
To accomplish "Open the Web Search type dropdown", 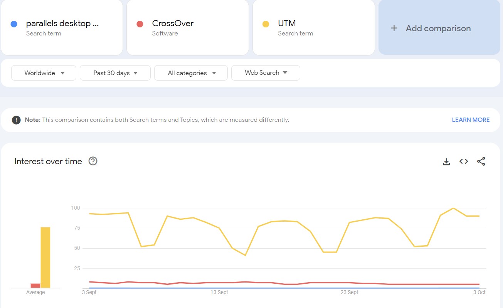I will pos(266,73).
